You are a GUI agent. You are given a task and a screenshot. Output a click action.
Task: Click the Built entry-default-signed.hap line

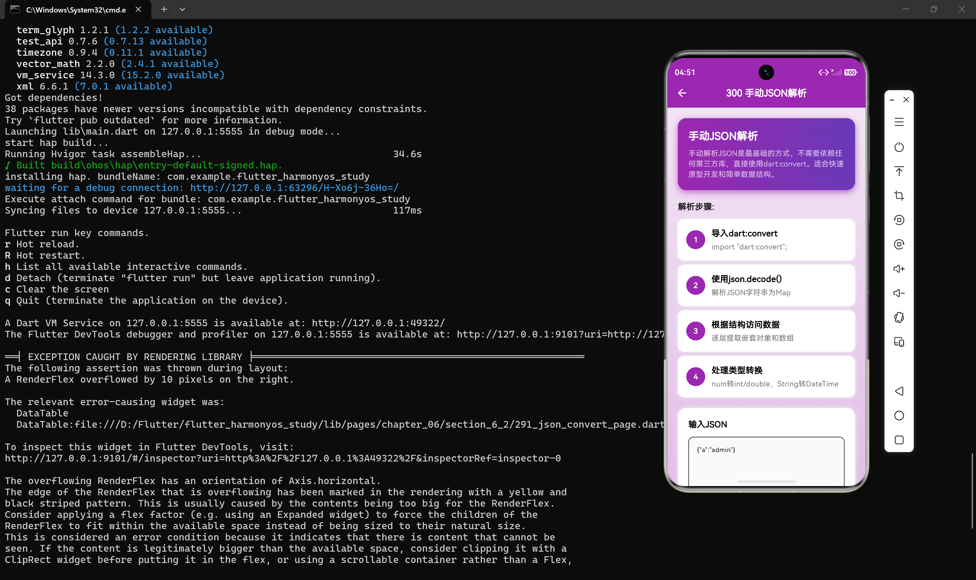click(143, 165)
